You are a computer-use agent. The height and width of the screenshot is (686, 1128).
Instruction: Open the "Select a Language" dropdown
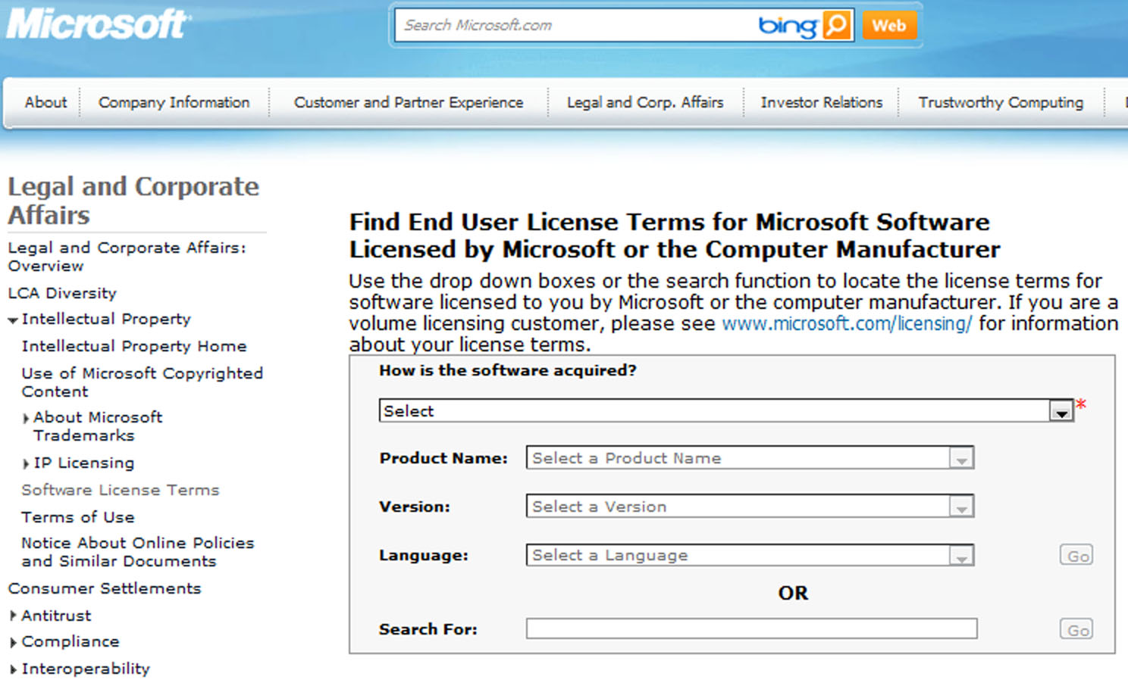[961, 555]
